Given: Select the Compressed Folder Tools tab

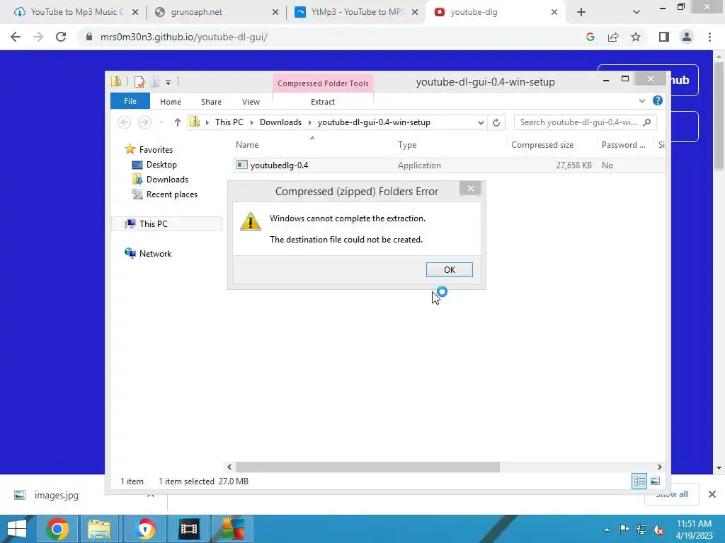Looking at the screenshot, I should click(323, 83).
